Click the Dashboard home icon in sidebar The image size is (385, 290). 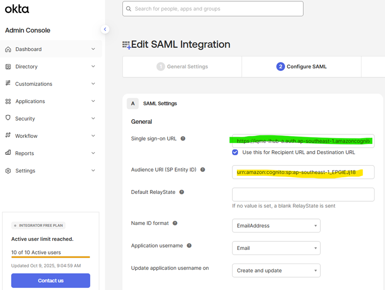point(8,49)
